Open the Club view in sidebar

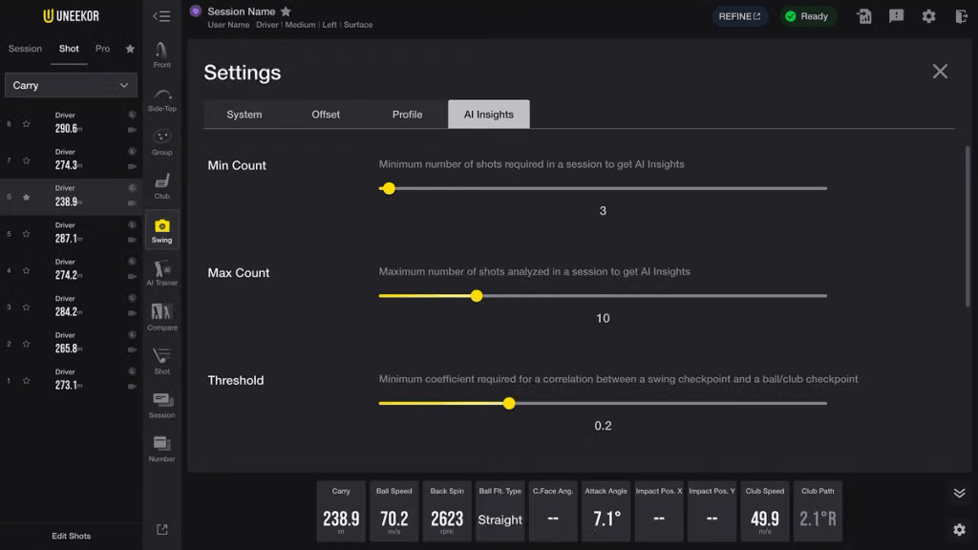point(161,186)
